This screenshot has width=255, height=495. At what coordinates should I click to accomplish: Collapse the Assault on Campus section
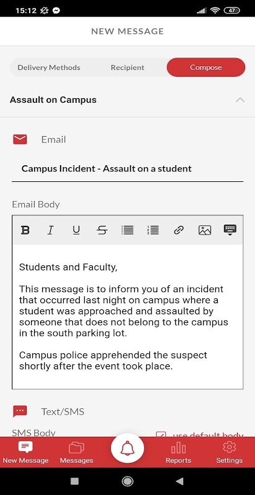click(240, 100)
